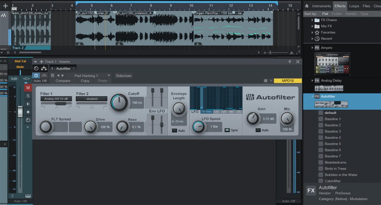
Task: Open the 1 - Autofilter insert dropdown
Action: [x=63, y=69]
